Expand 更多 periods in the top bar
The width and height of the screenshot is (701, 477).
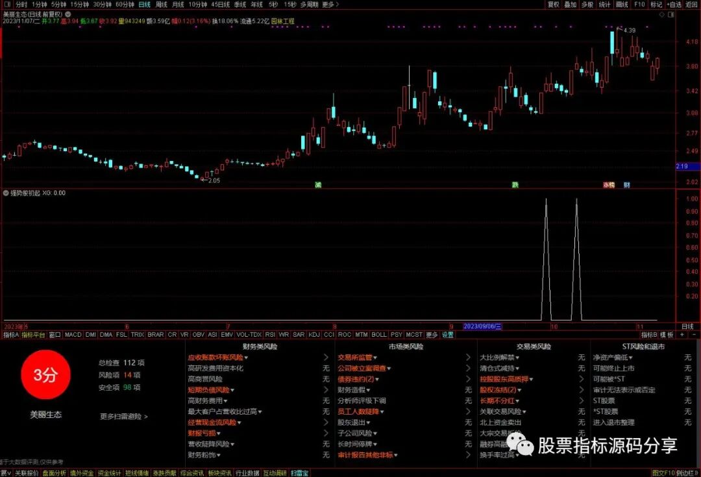(330, 5)
